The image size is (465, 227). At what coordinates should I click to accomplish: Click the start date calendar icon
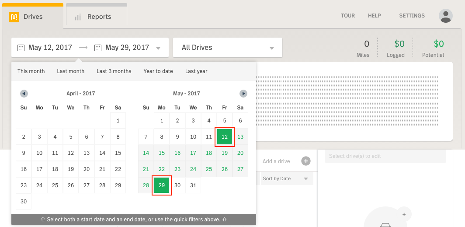pyautogui.click(x=21, y=48)
